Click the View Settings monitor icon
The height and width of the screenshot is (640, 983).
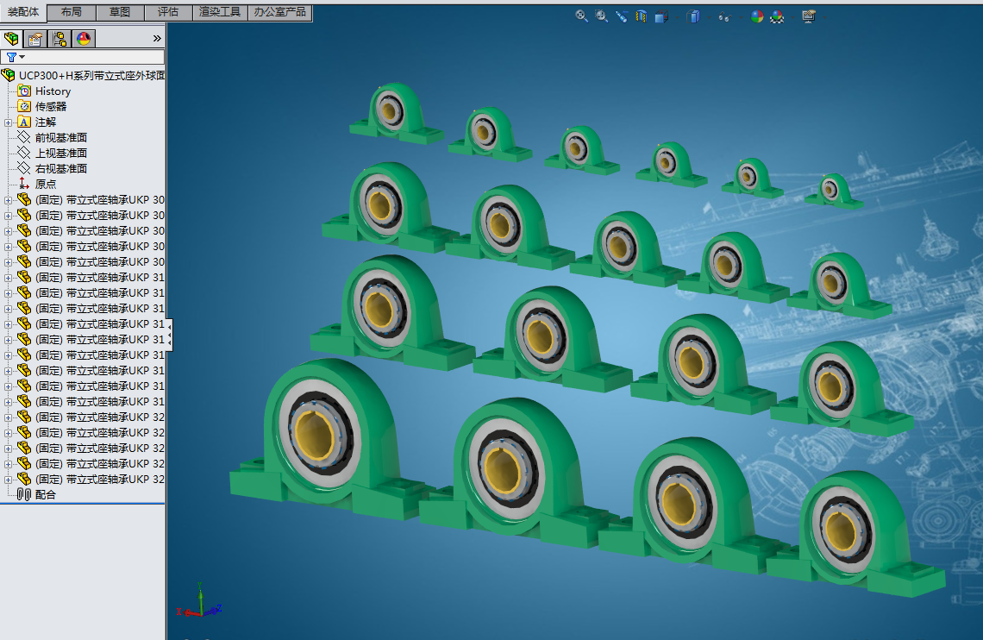(x=809, y=16)
